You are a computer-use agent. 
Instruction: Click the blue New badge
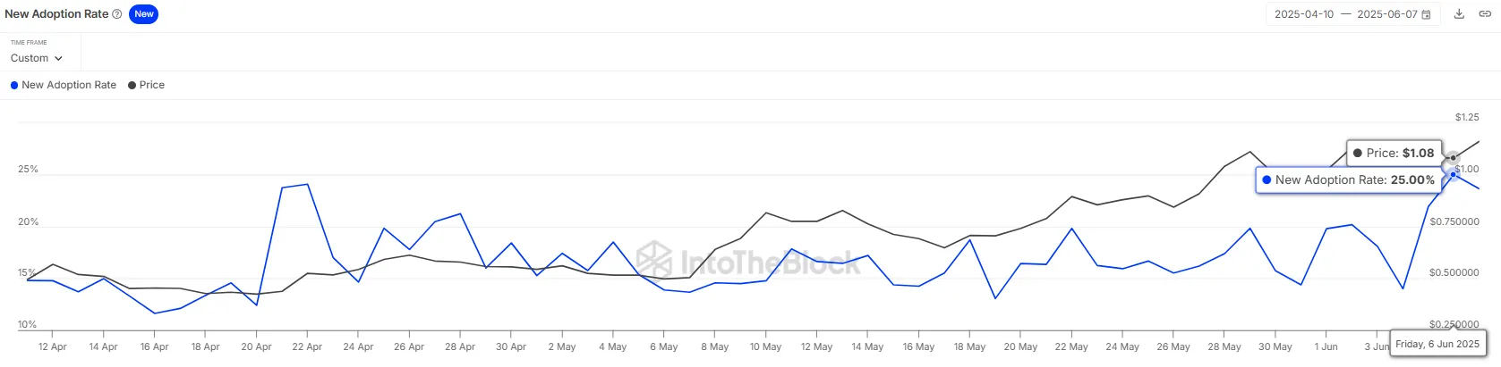pos(143,14)
